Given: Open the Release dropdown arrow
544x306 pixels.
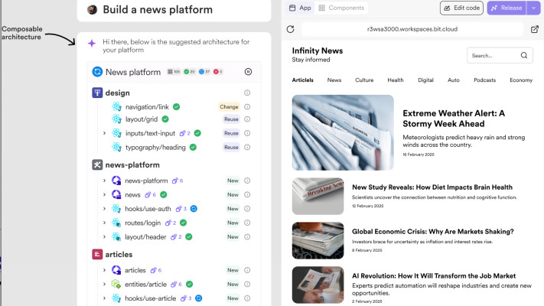Looking at the screenshot, I should [533, 8].
